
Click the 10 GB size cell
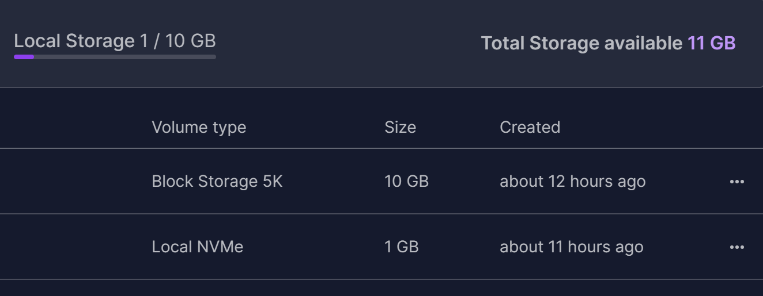tap(406, 182)
